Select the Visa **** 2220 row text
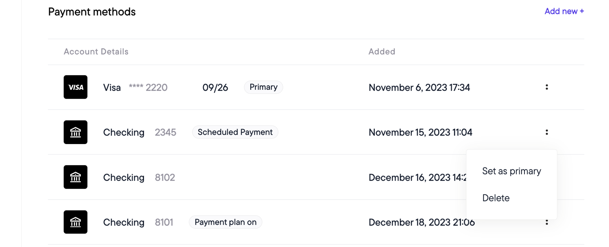 135,87
